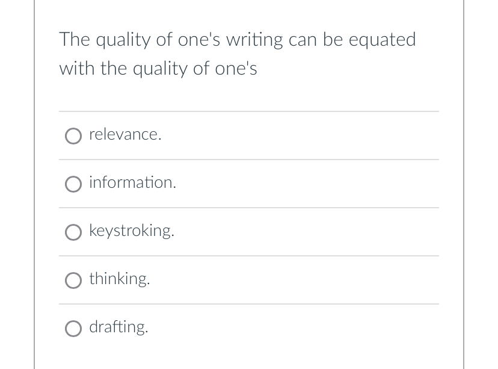Select the radio button for "information."

point(73,184)
